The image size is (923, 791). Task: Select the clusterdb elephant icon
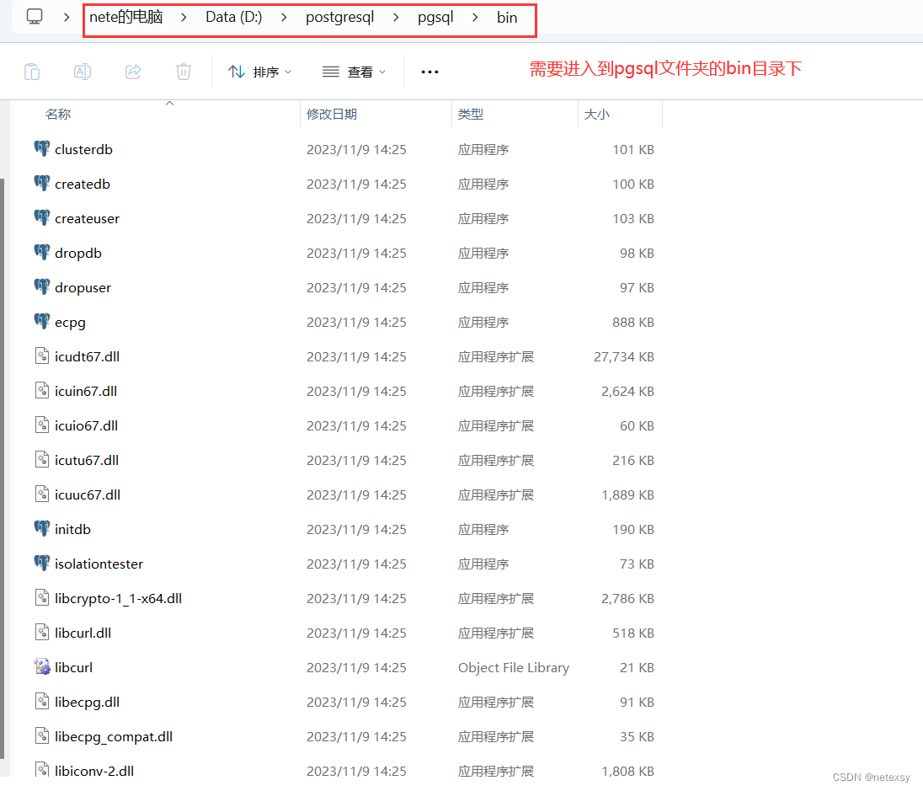tap(42, 148)
